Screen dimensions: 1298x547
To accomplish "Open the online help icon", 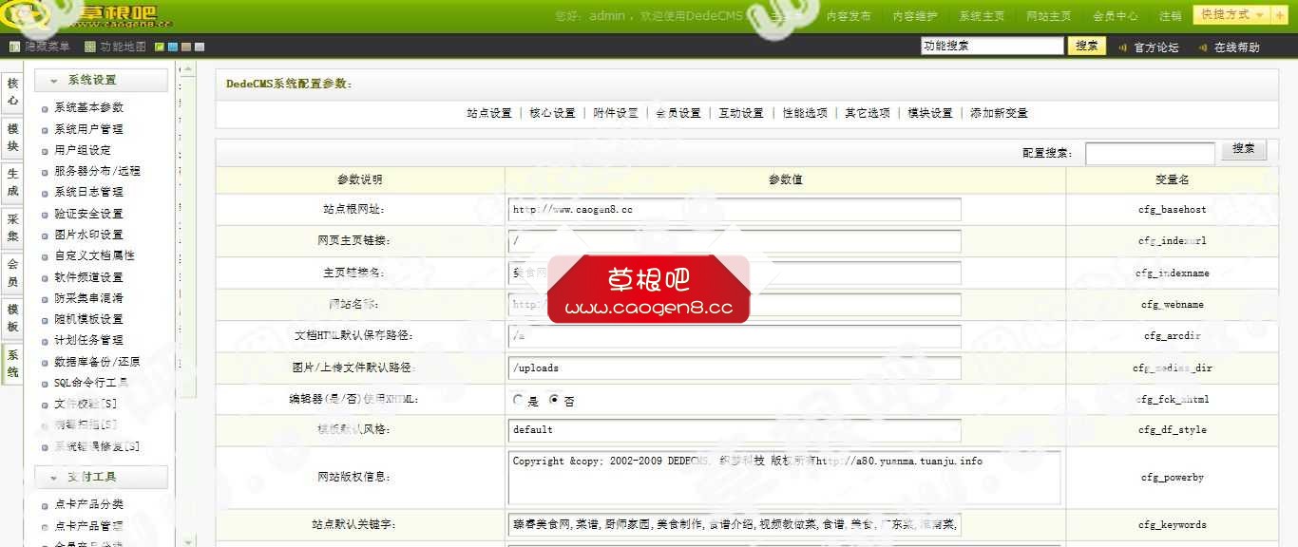I will [x=1204, y=47].
